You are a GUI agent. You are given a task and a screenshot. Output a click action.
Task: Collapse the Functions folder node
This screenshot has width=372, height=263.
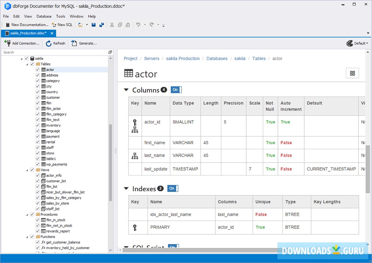coord(27,237)
